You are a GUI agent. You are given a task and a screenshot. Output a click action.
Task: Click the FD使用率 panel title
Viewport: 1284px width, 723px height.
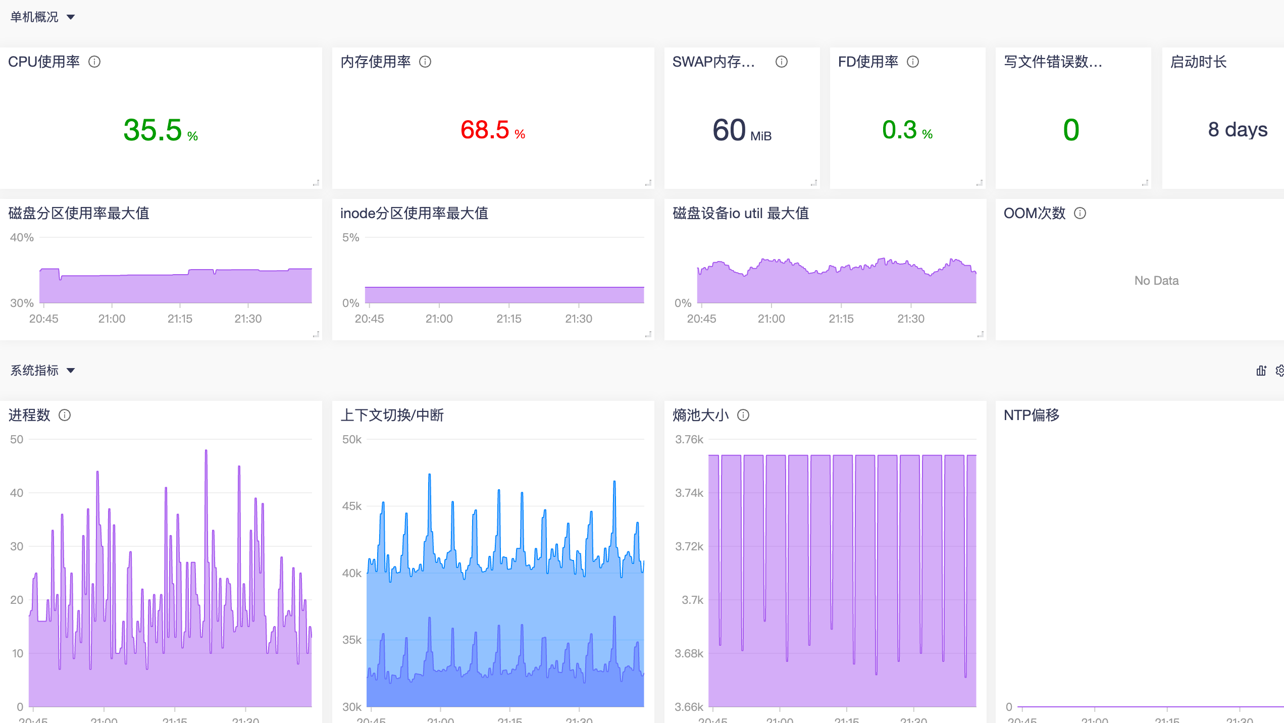point(868,62)
